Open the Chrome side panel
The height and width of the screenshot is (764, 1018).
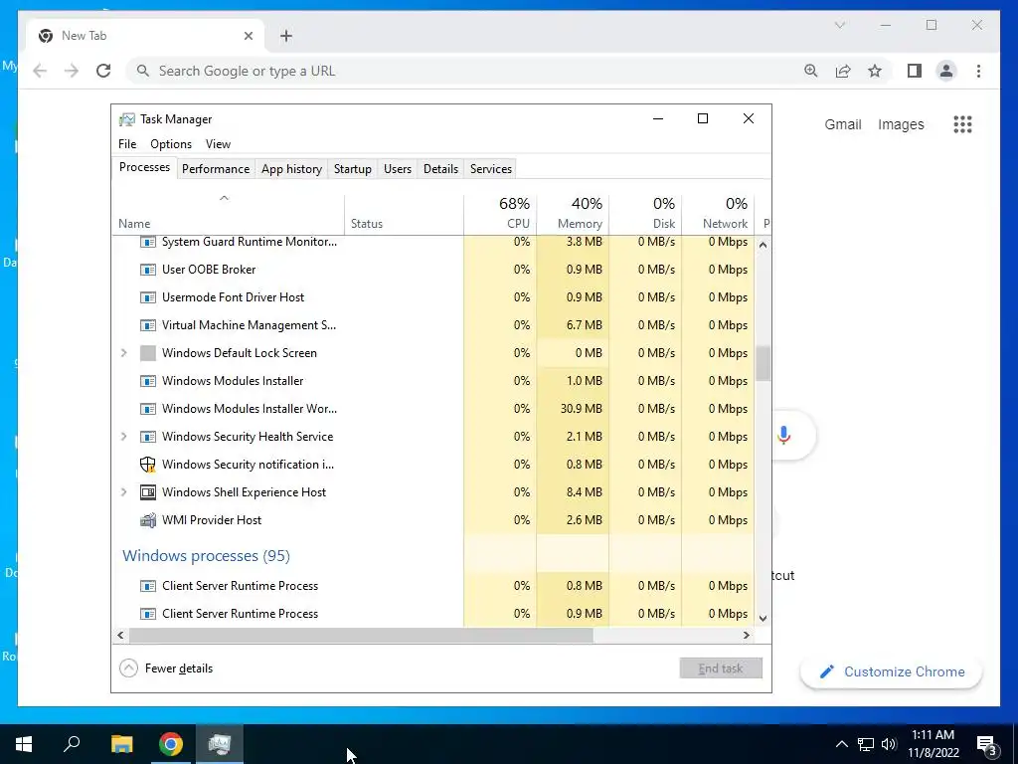coord(915,71)
